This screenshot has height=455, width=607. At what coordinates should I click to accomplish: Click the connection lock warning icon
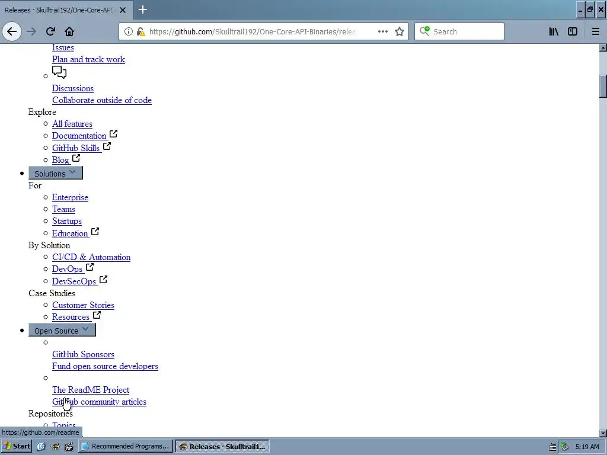coord(141,32)
